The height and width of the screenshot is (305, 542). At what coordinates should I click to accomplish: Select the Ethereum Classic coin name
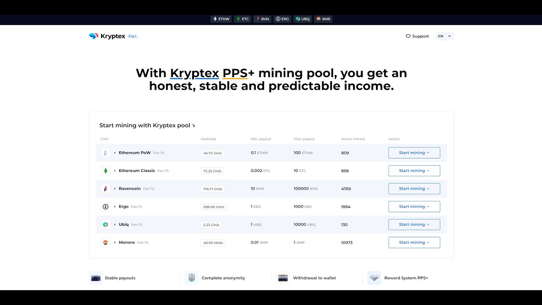137,171
